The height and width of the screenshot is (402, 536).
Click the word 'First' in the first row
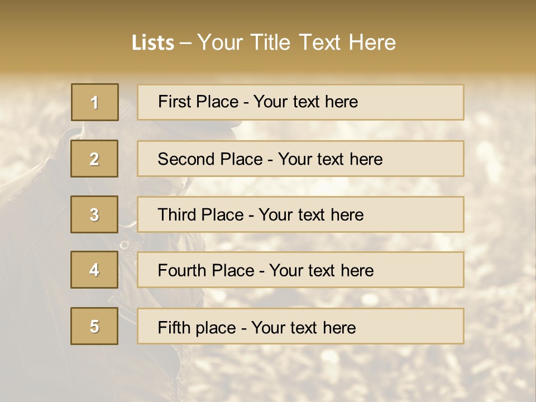pos(173,102)
